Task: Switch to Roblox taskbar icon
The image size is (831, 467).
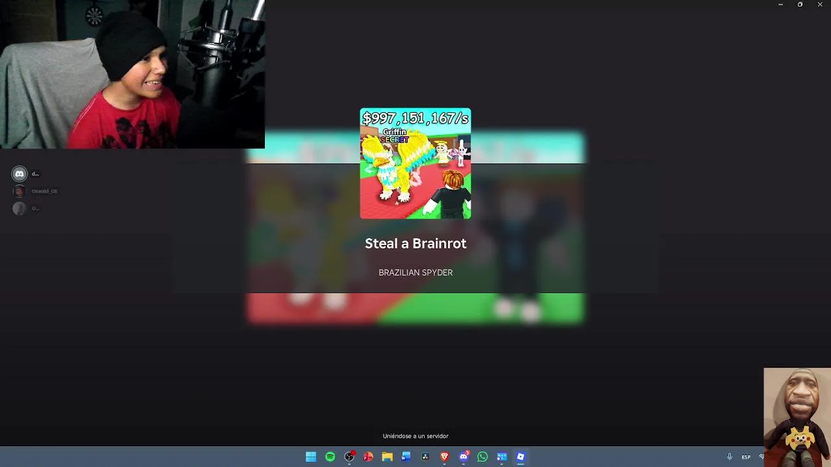Action: click(x=521, y=457)
